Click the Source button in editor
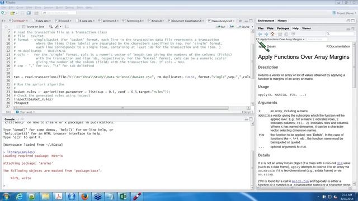This screenshot has width=358, height=201. [244, 27]
